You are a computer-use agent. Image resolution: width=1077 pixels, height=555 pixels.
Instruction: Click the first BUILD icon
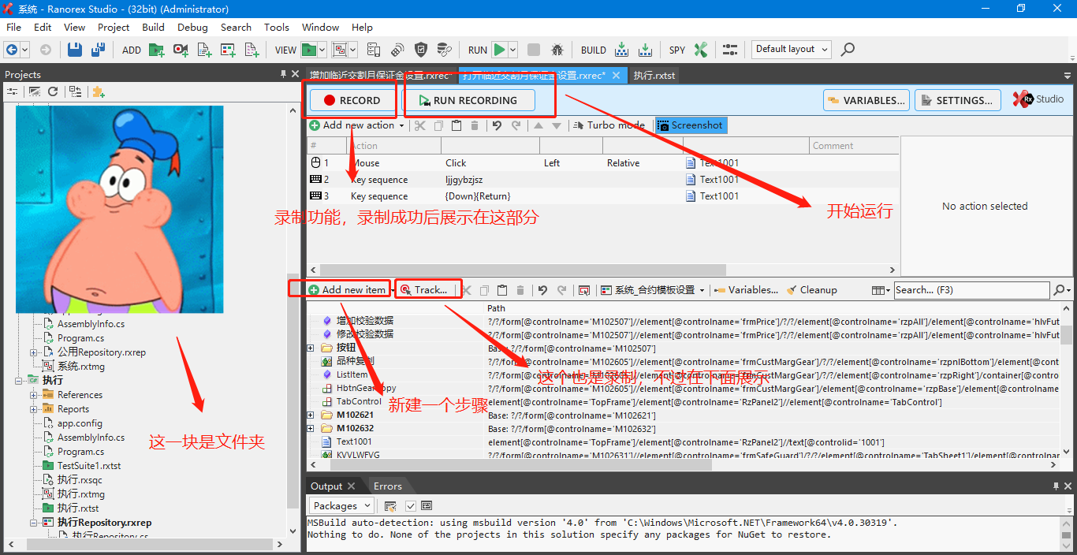(x=622, y=50)
